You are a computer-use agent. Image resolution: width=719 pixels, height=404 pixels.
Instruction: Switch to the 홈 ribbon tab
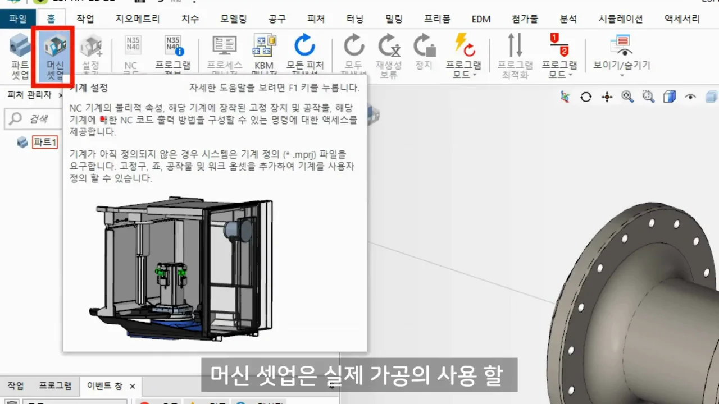(x=51, y=19)
